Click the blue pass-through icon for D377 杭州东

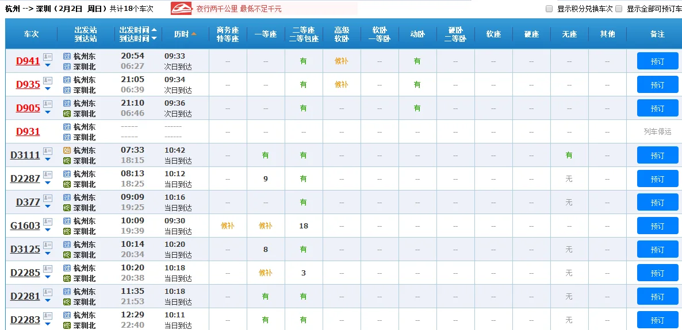(67, 197)
